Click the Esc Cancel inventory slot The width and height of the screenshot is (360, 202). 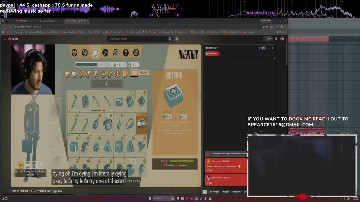[141, 123]
